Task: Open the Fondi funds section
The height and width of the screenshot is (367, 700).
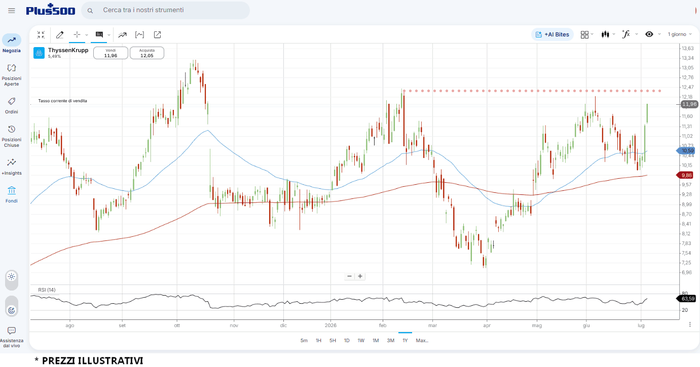Action: point(12,194)
